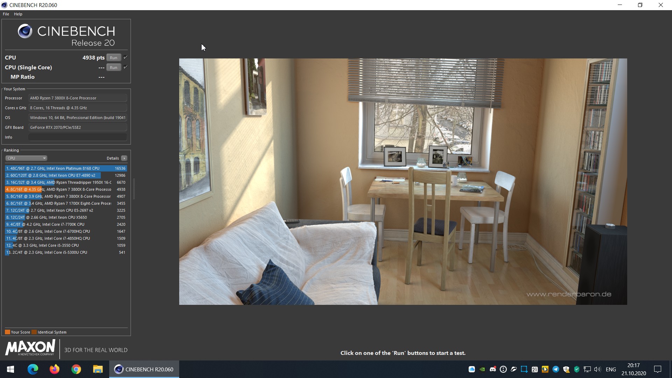
Task: Expand ranking Details with the arrow button
Action: pyautogui.click(x=124, y=158)
